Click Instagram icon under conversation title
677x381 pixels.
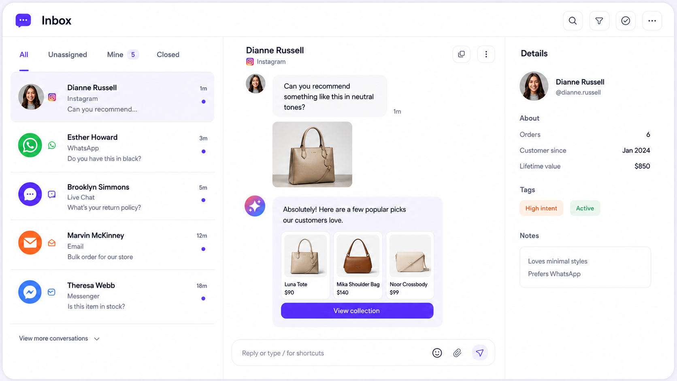(250, 62)
